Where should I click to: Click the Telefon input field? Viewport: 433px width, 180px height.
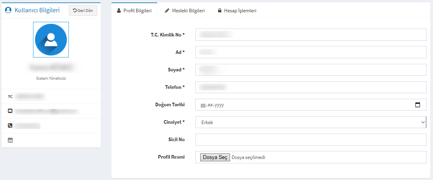point(311,87)
